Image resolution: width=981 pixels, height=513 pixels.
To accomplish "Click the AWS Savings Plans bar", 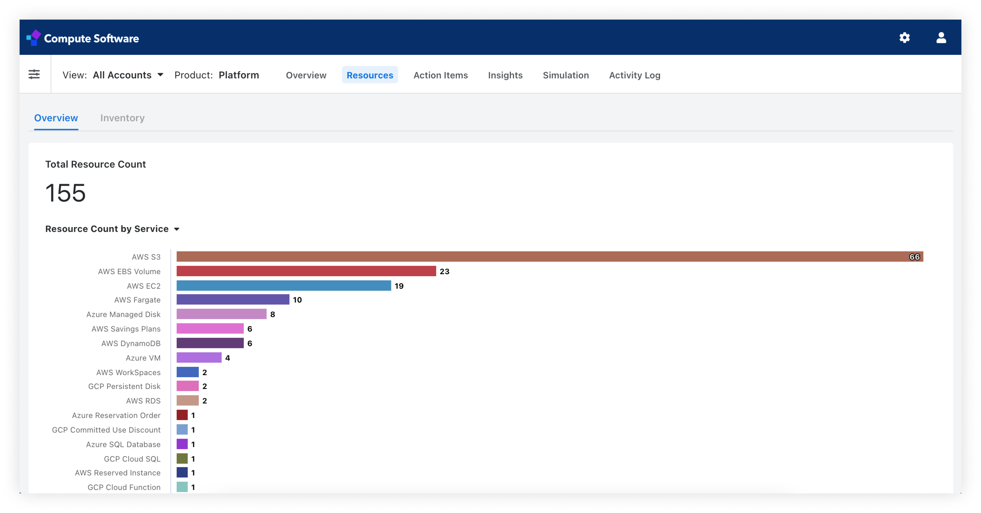I will [210, 328].
